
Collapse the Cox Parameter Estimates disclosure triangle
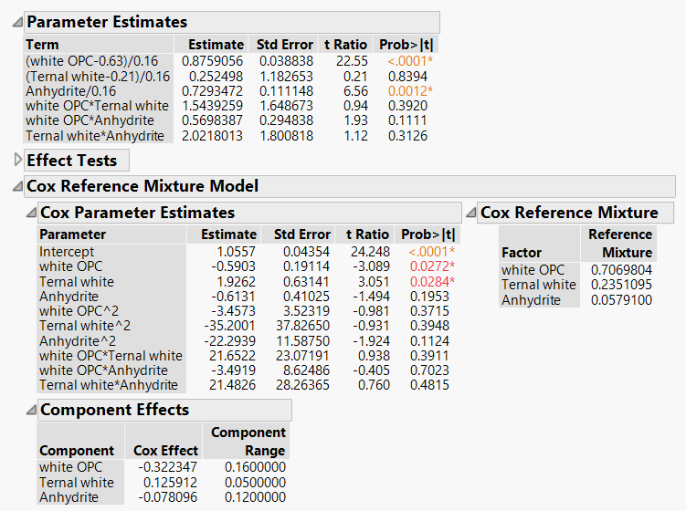pos(31,213)
